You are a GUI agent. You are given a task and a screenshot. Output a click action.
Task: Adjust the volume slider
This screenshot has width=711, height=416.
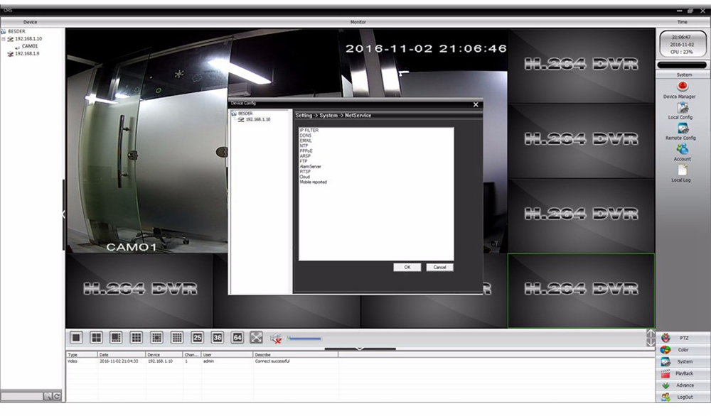(x=304, y=338)
